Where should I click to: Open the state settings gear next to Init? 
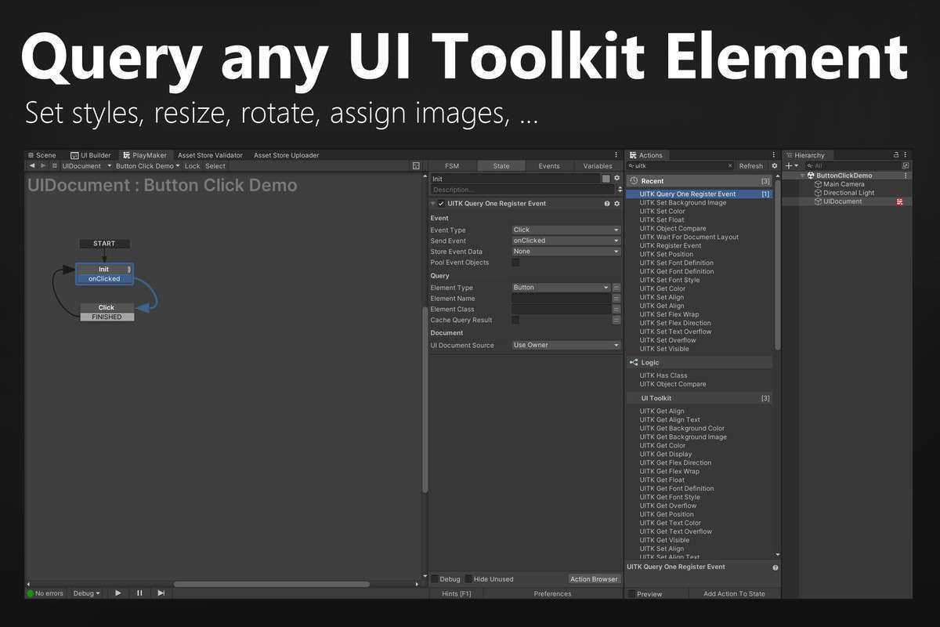click(x=616, y=179)
